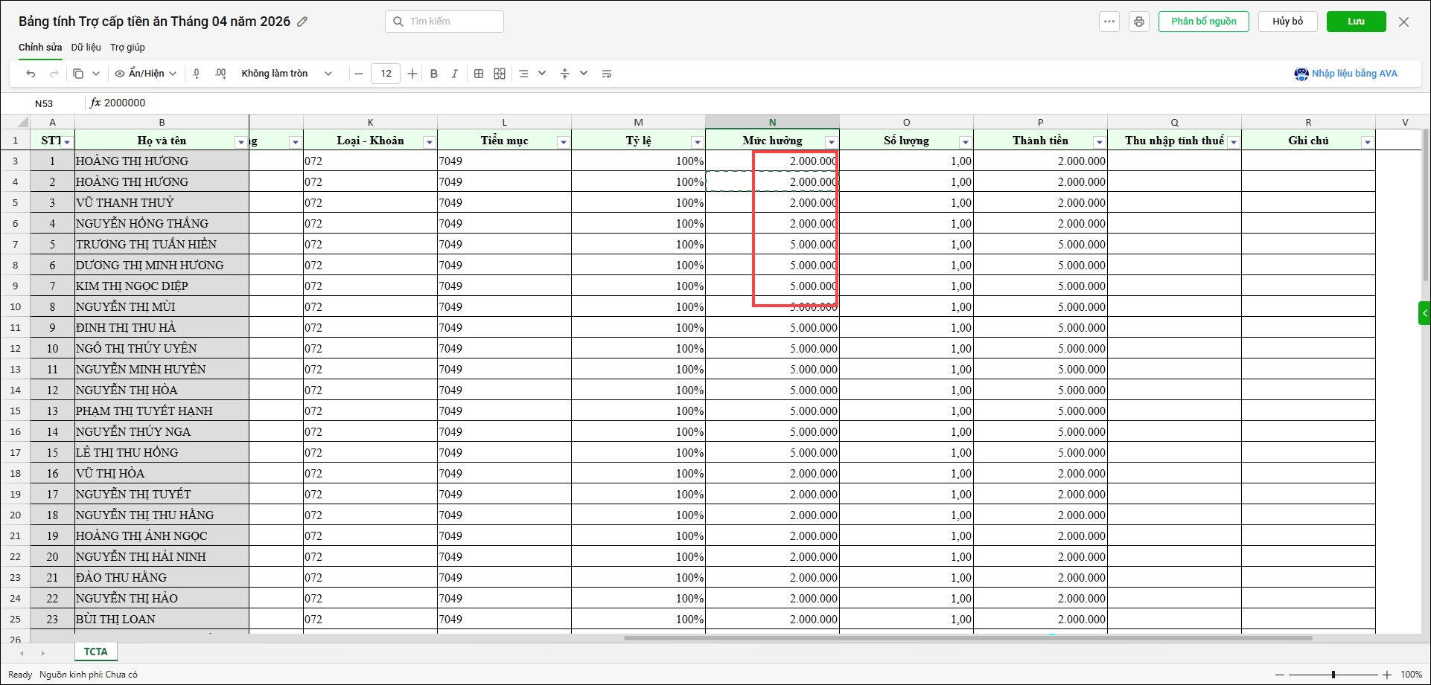Click the decrease decimal places icon
Viewport: 1431px width, 685px height.
click(x=197, y=74)
